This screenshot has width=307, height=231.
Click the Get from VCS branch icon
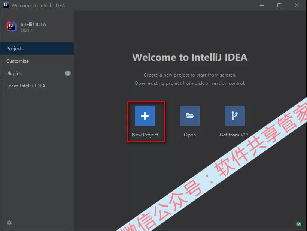[x=235, y=116]
